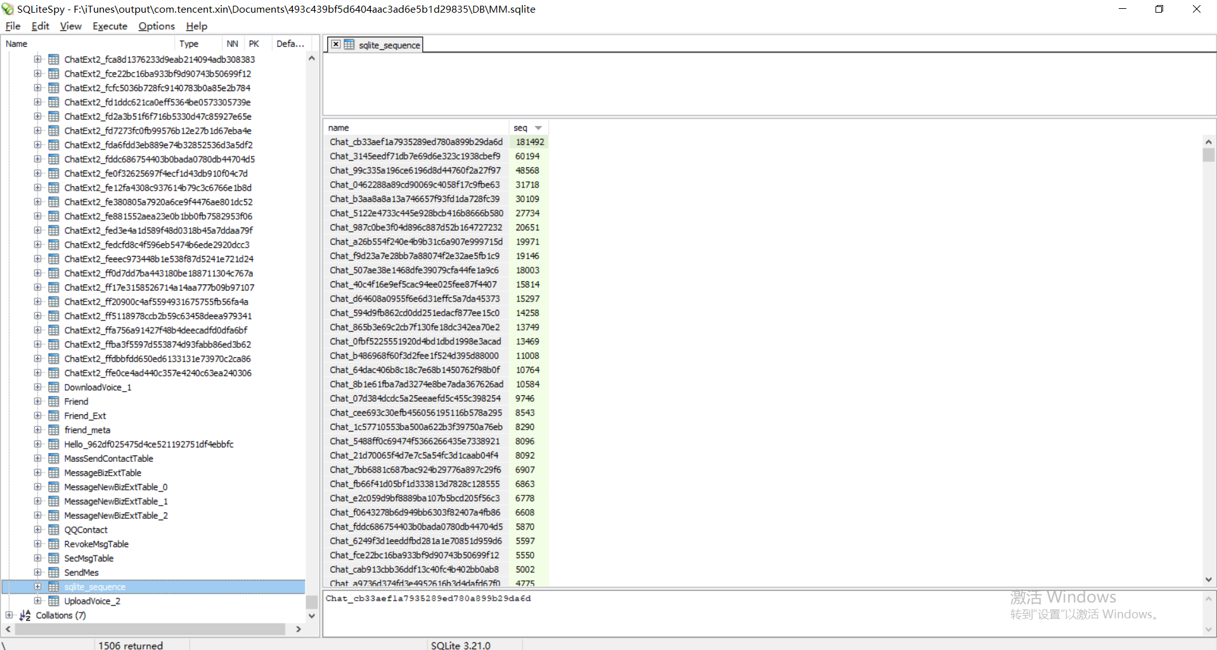Click the table icon beside ChatExt2_fedcfd8c4f596eb5474b6ede2920dcc3

pyautogui.click(x=54, y=245)
